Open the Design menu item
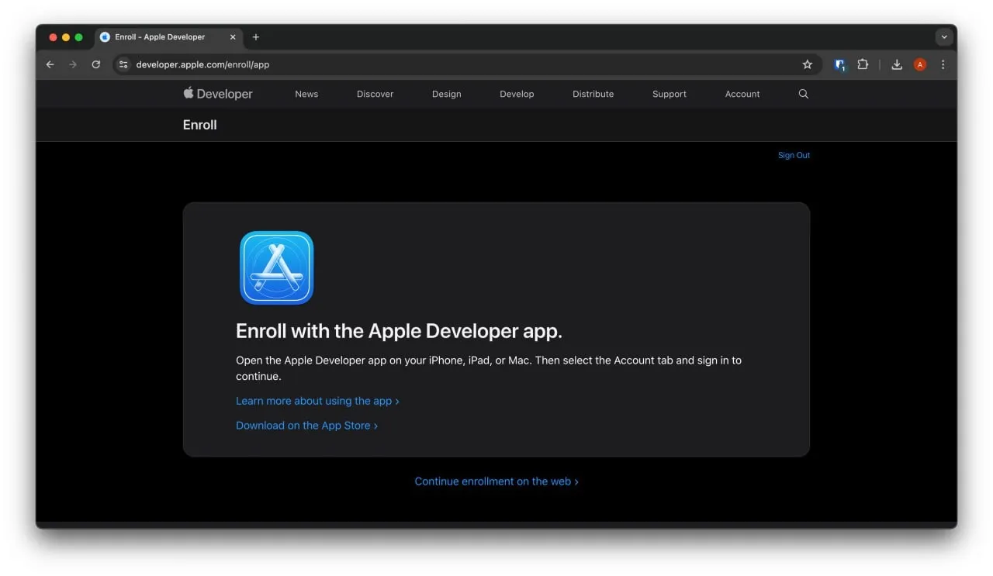993x576 pixels. pyautogui.click(x=447, y=94)
